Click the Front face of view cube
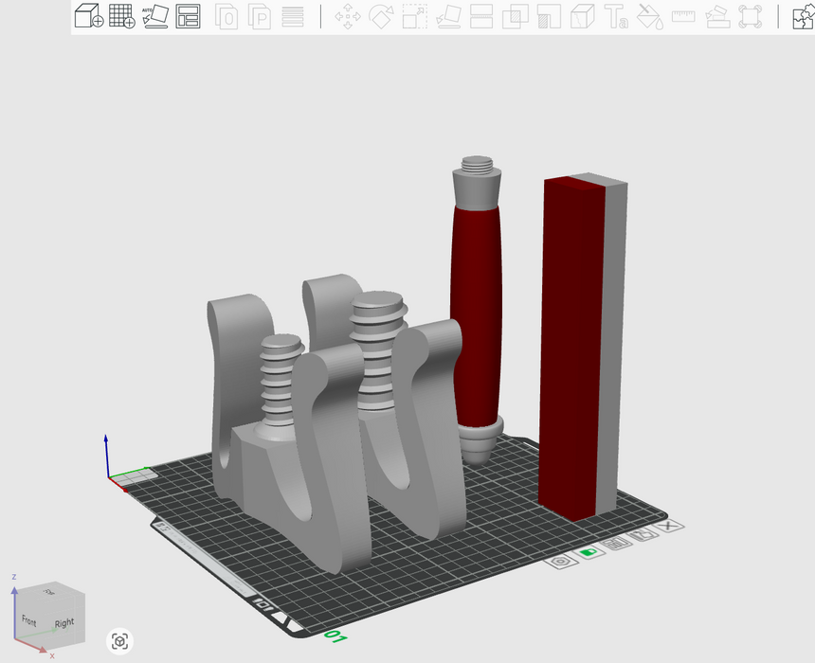The height and width of the screenshot is (663, 815). 29,620
